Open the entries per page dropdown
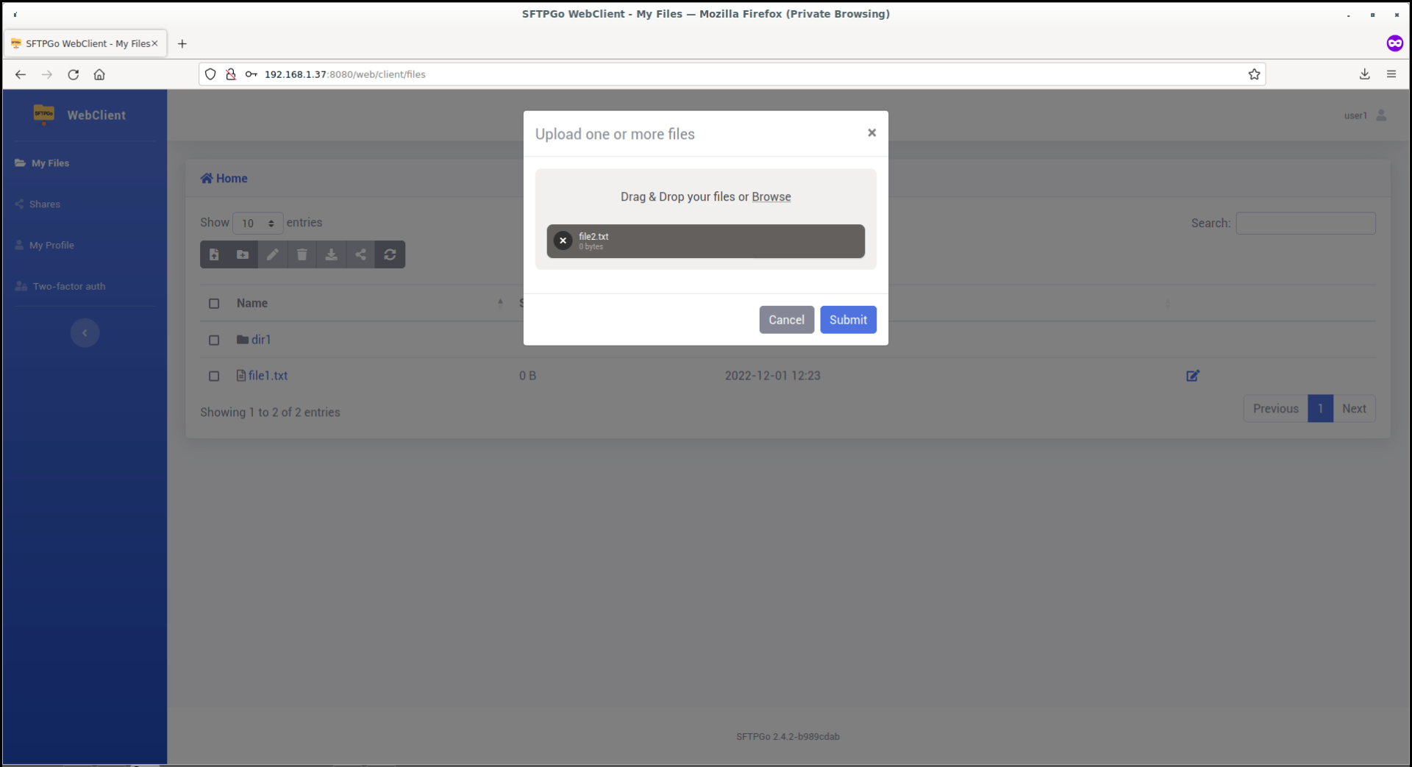The image size is (1412, 767). pyautogui.click(x=257, y=223)
